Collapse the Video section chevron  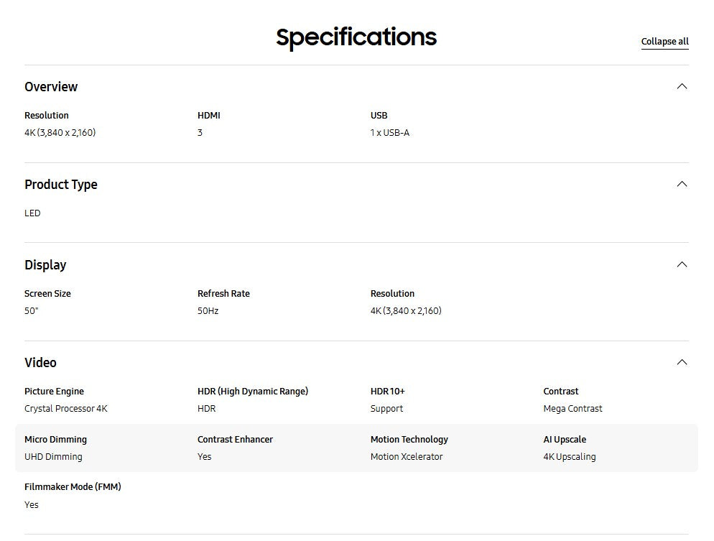click(682, 363)
